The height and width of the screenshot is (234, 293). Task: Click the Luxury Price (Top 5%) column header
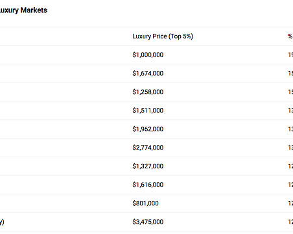[x=163, y=36]
